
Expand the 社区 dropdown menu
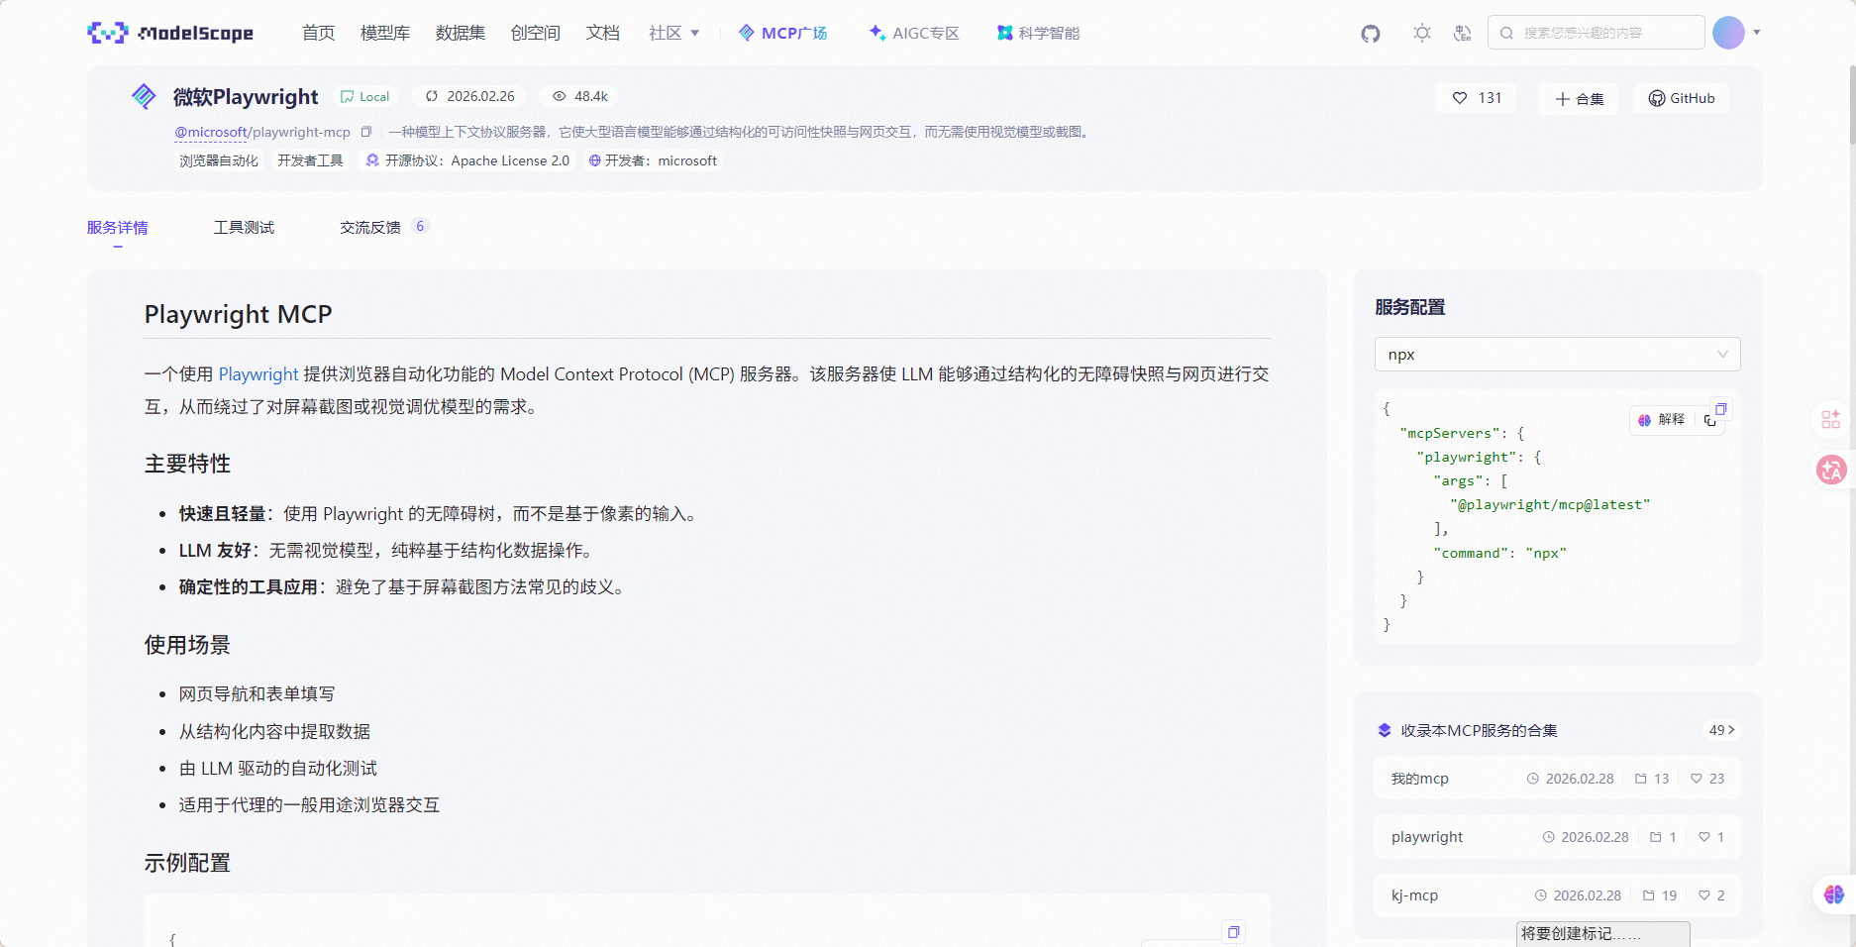pos(674,33)
